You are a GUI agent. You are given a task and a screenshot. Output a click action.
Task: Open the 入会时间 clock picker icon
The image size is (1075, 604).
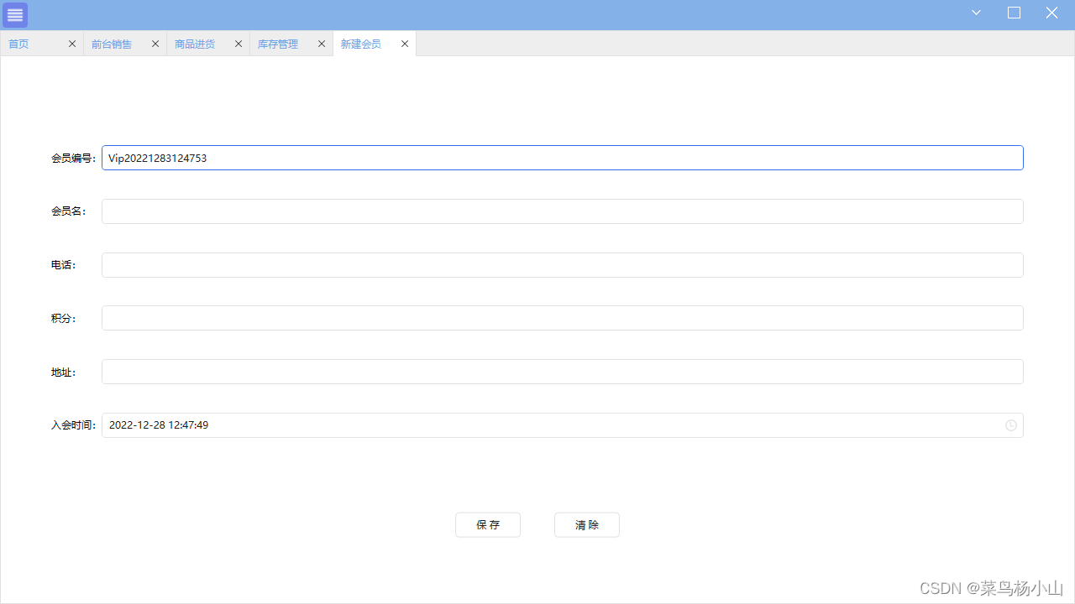1011,425
